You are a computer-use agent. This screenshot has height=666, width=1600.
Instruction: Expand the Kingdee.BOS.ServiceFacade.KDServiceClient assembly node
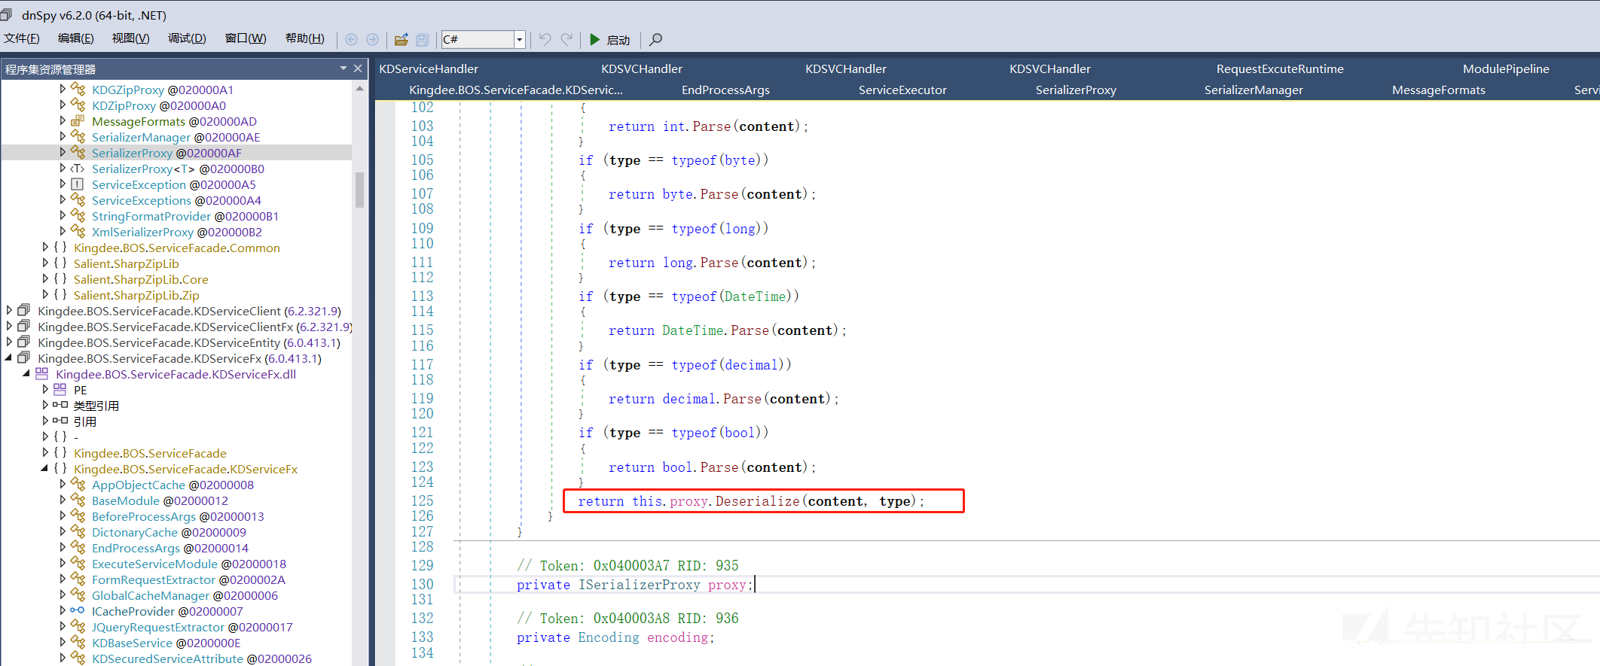[x=9, y=310]
